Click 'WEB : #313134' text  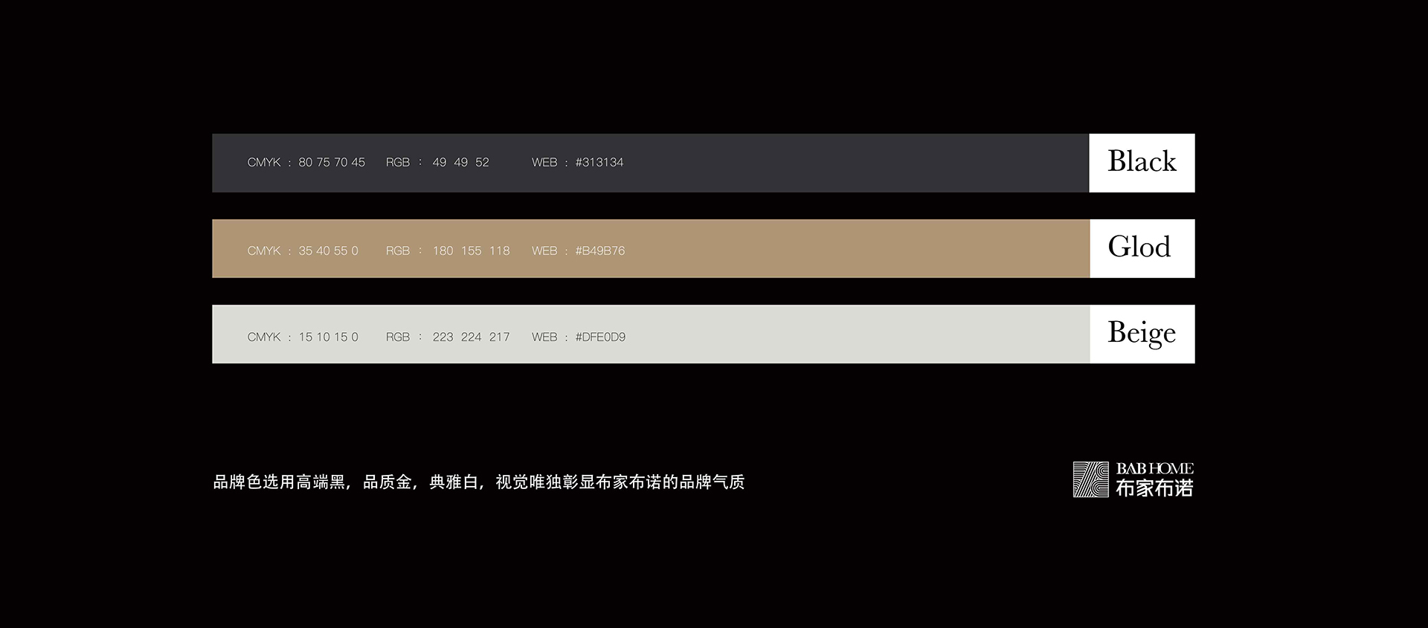[578, 162]
